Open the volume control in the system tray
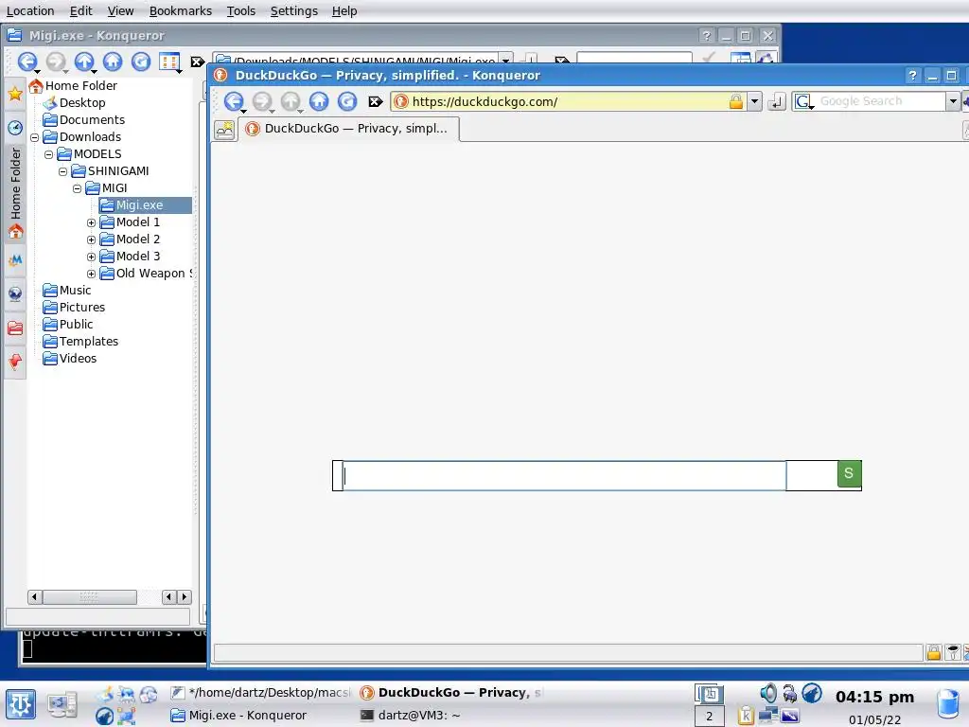 (x=767, y=694)
